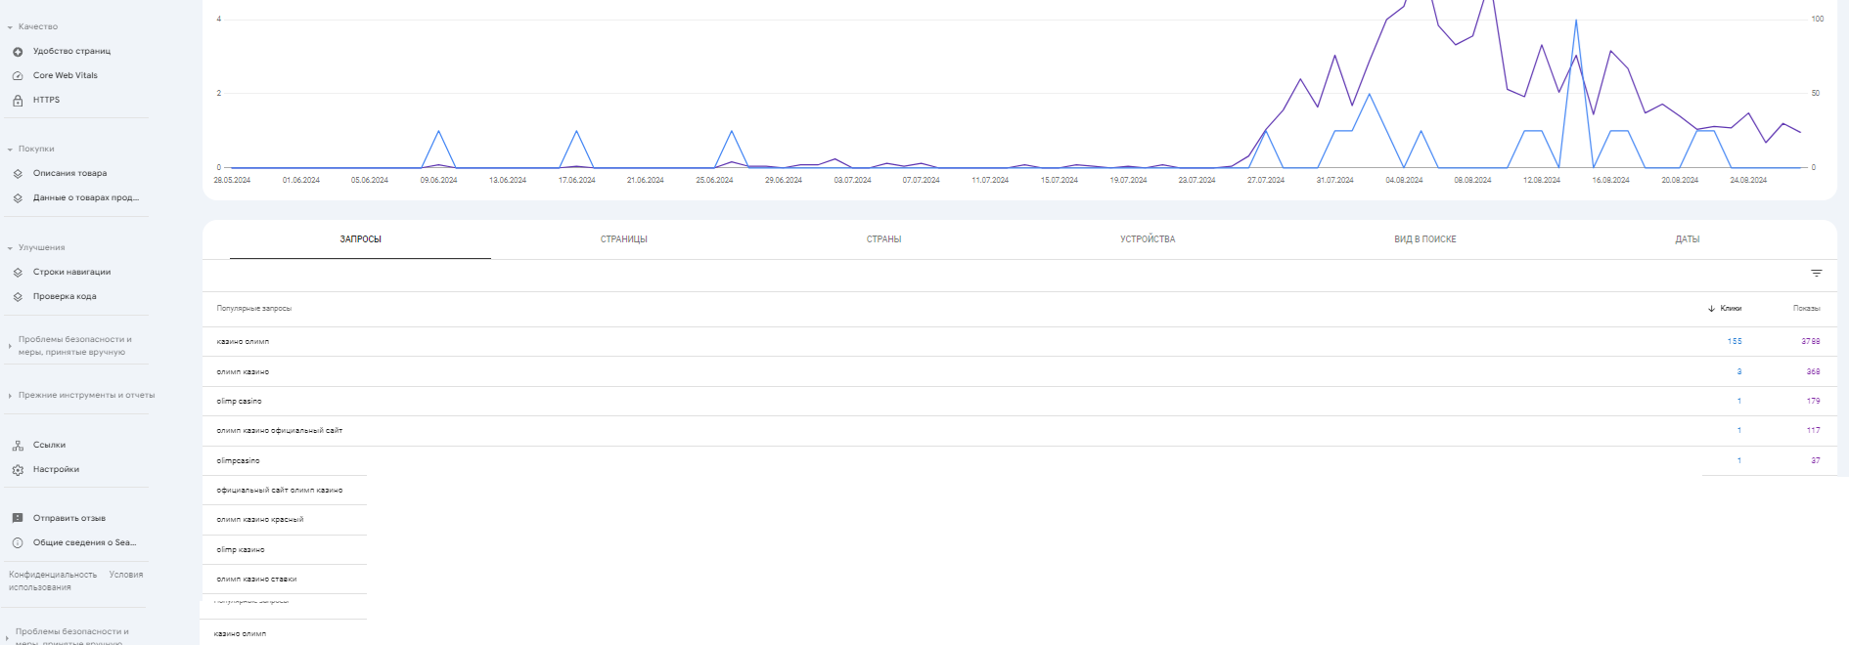Switch to the ВИД В ПОИСКЕ tab
1849x645 pixels.
coord(1425,239)
